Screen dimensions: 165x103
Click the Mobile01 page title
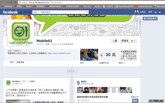44,41
